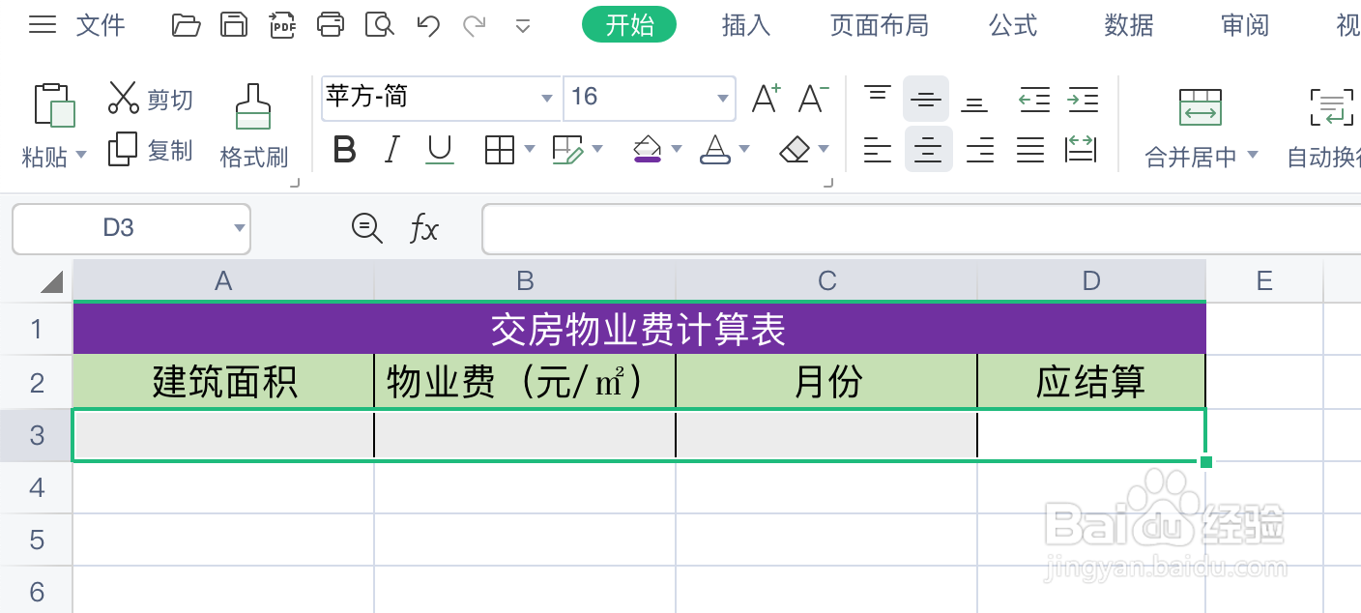Click the paste clipboard icon
Screen dimensions: 1361x613
(54, 105)
